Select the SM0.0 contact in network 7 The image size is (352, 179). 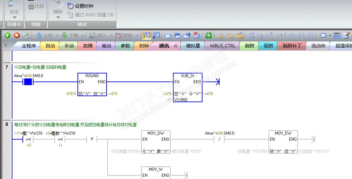[28, 82]
